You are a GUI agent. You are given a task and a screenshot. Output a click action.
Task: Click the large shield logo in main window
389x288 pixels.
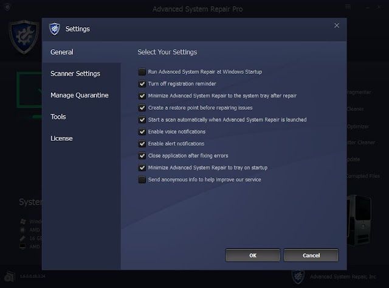click(24, 37)
